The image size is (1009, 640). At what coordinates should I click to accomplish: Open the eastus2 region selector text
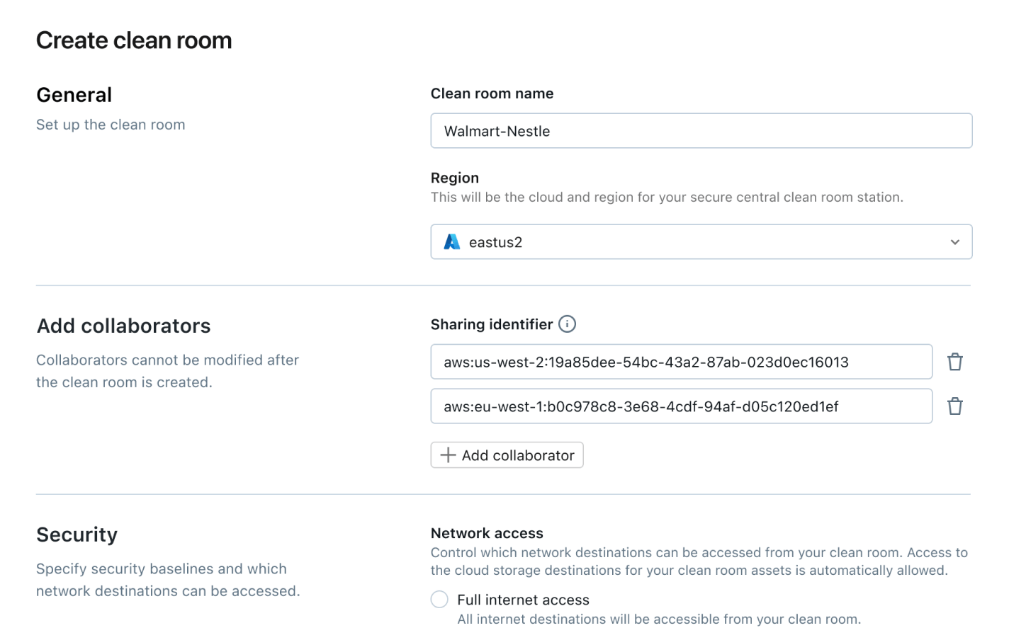495,242
